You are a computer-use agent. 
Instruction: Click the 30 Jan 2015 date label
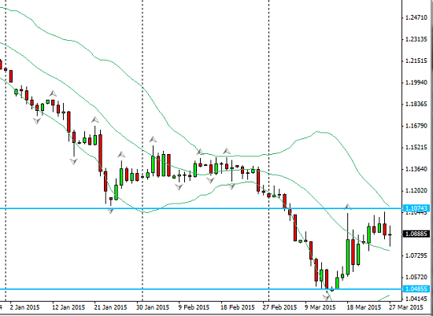[153, 307]
